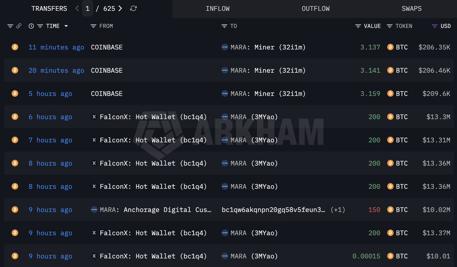Open bc1qw6akqnpn20gq58v5feun3 address link
This screenshot has height=267, width=457.
pos(274,210)
